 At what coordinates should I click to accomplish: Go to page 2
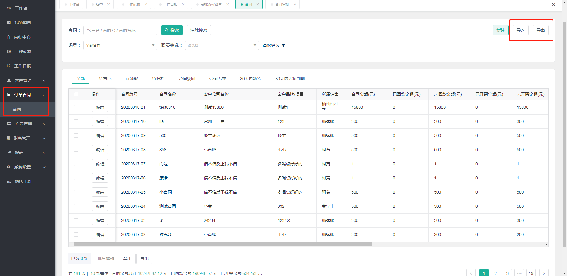coord(496,273)
